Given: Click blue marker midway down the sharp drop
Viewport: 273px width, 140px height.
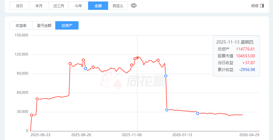Looking at the screenshot, I should [x=166, y=76].
